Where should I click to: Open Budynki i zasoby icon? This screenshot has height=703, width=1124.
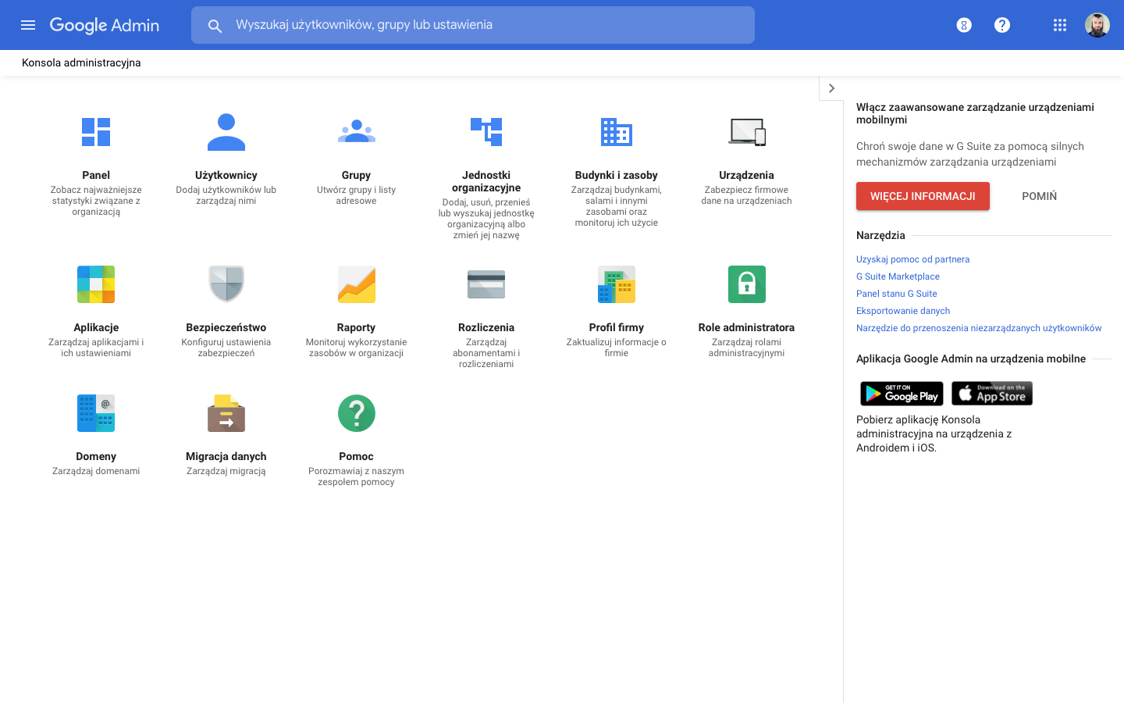(x=616, y=132)
